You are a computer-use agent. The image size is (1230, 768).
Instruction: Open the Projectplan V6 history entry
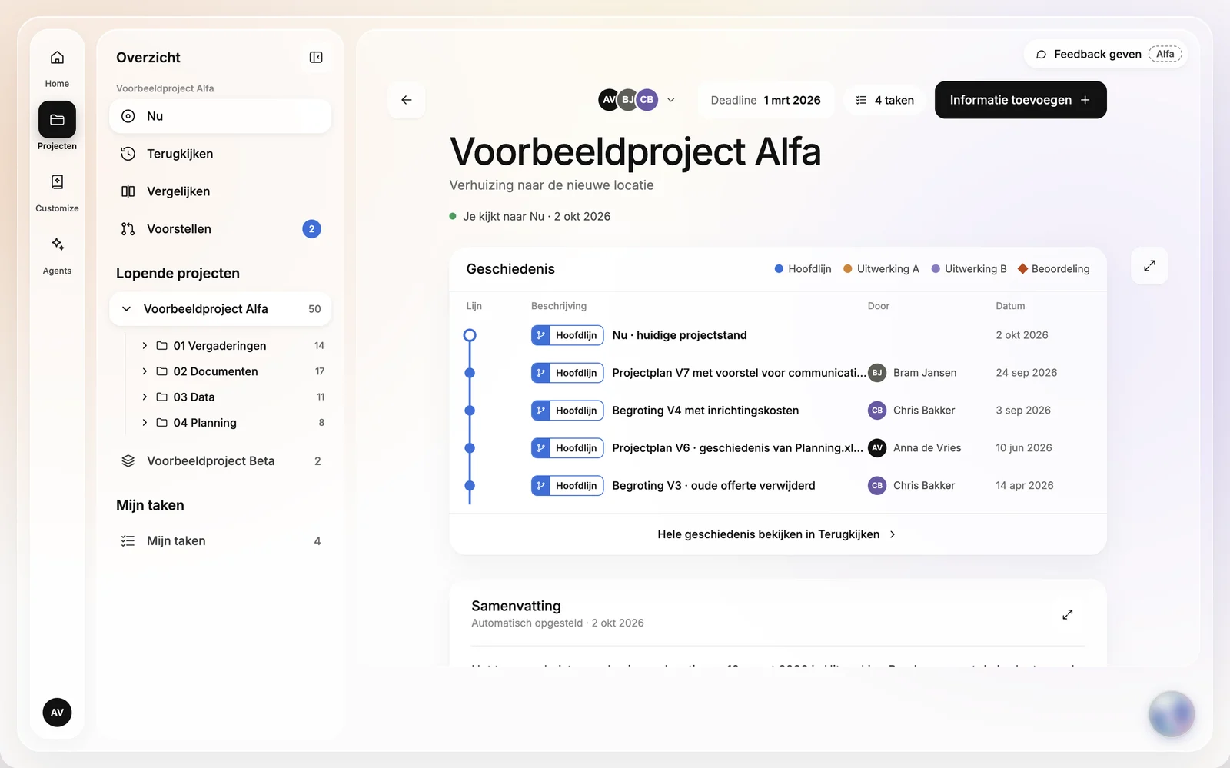pos(778,448)
